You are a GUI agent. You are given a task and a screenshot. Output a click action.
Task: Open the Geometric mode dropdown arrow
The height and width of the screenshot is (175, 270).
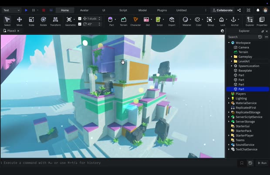coord(74,20)
